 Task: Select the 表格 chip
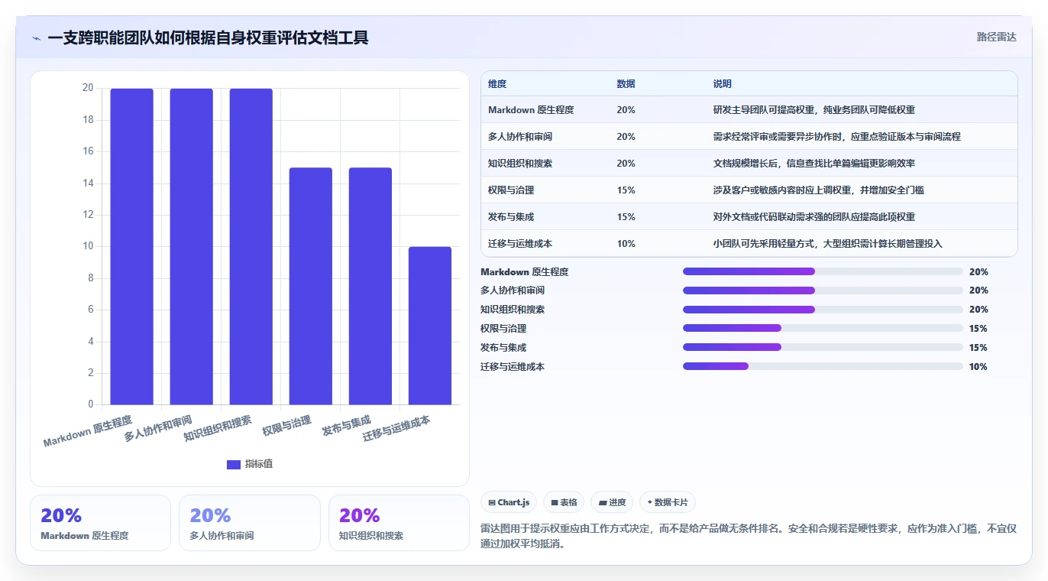click(564, 502)
